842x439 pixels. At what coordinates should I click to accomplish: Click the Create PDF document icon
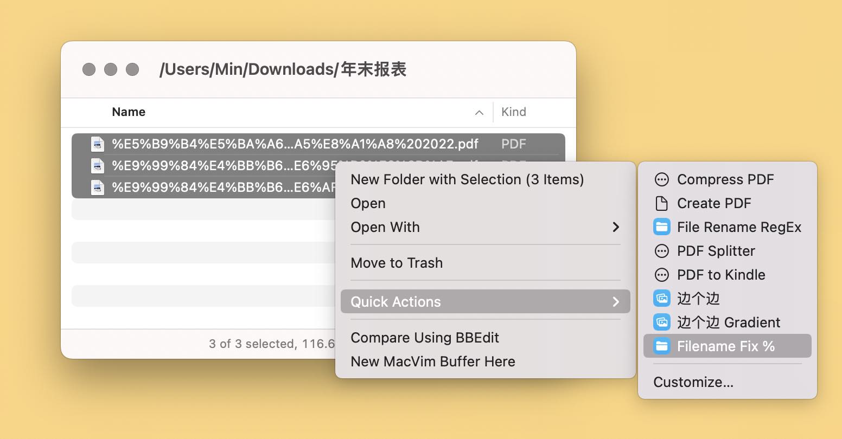point(662,203)
